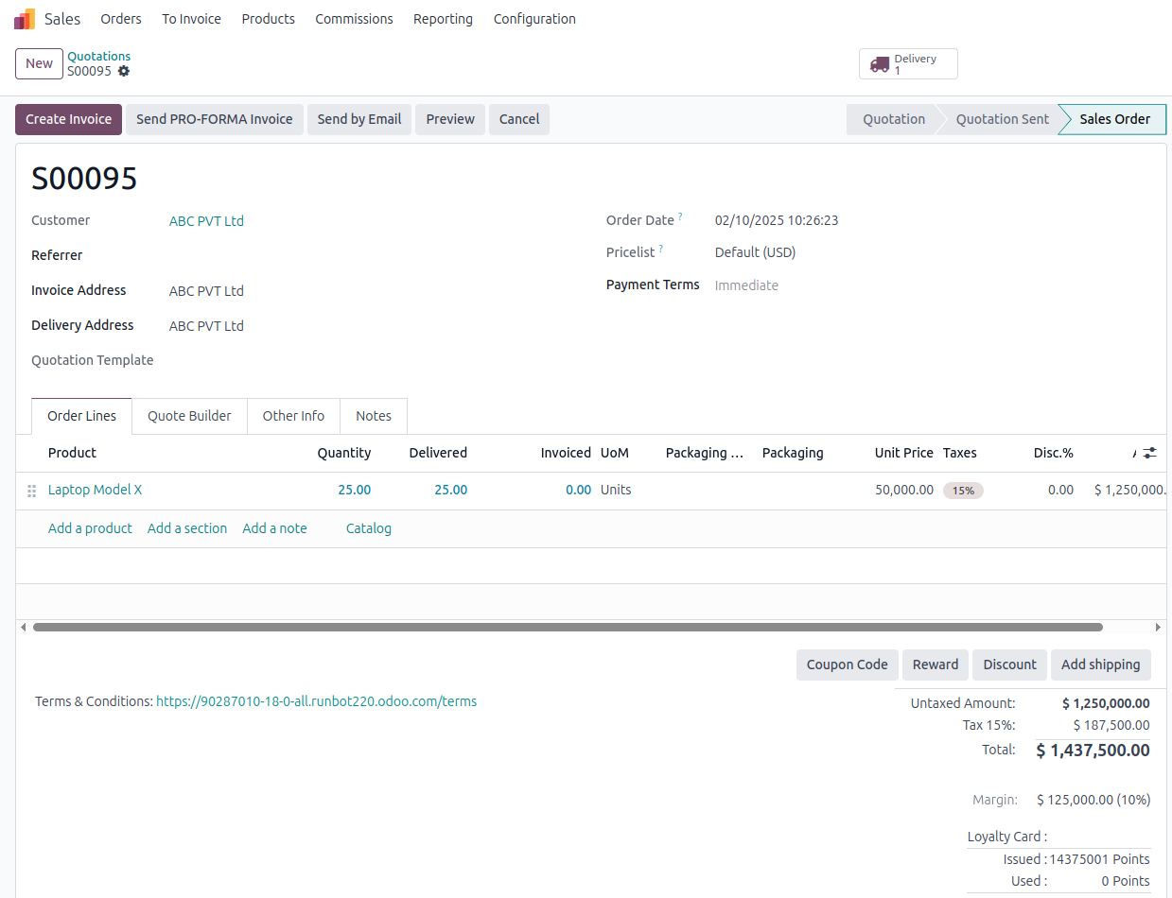Viewport: 1172px width, 898px height.
Task: Open the Reporting menu
Action: pos(443,18)
